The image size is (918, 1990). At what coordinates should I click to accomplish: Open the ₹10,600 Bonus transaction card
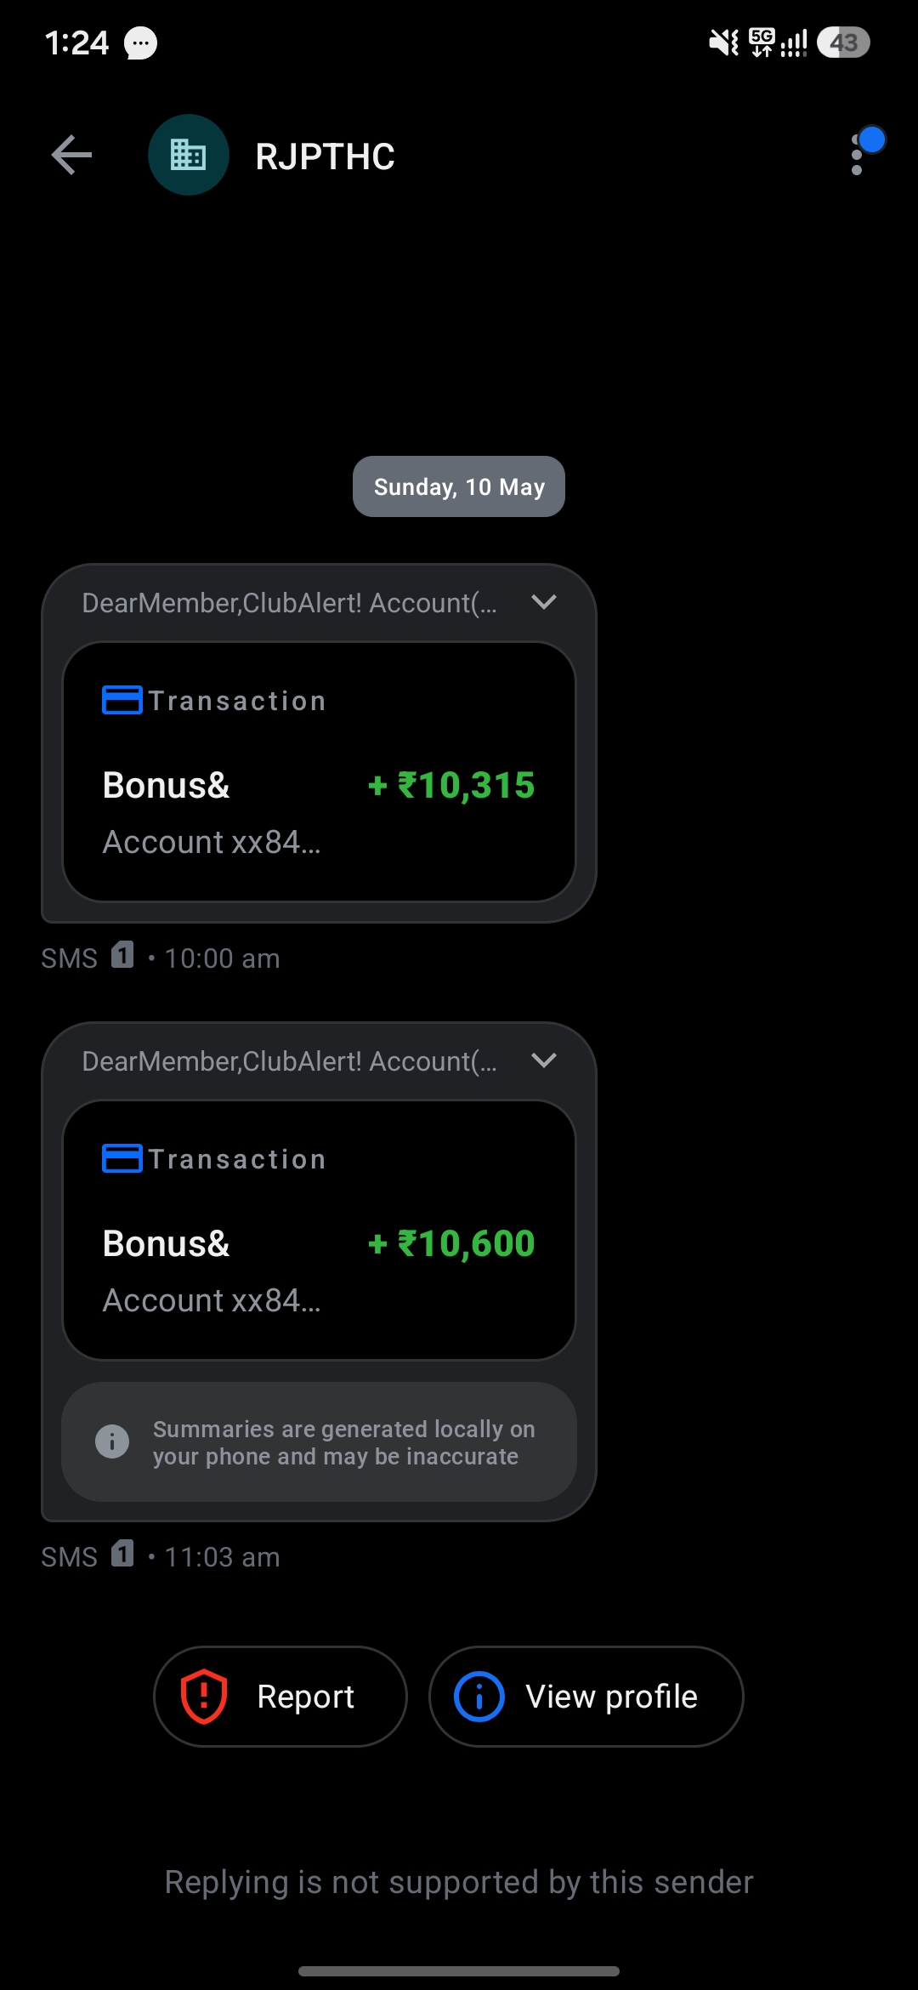click(x=319, y=1230)
